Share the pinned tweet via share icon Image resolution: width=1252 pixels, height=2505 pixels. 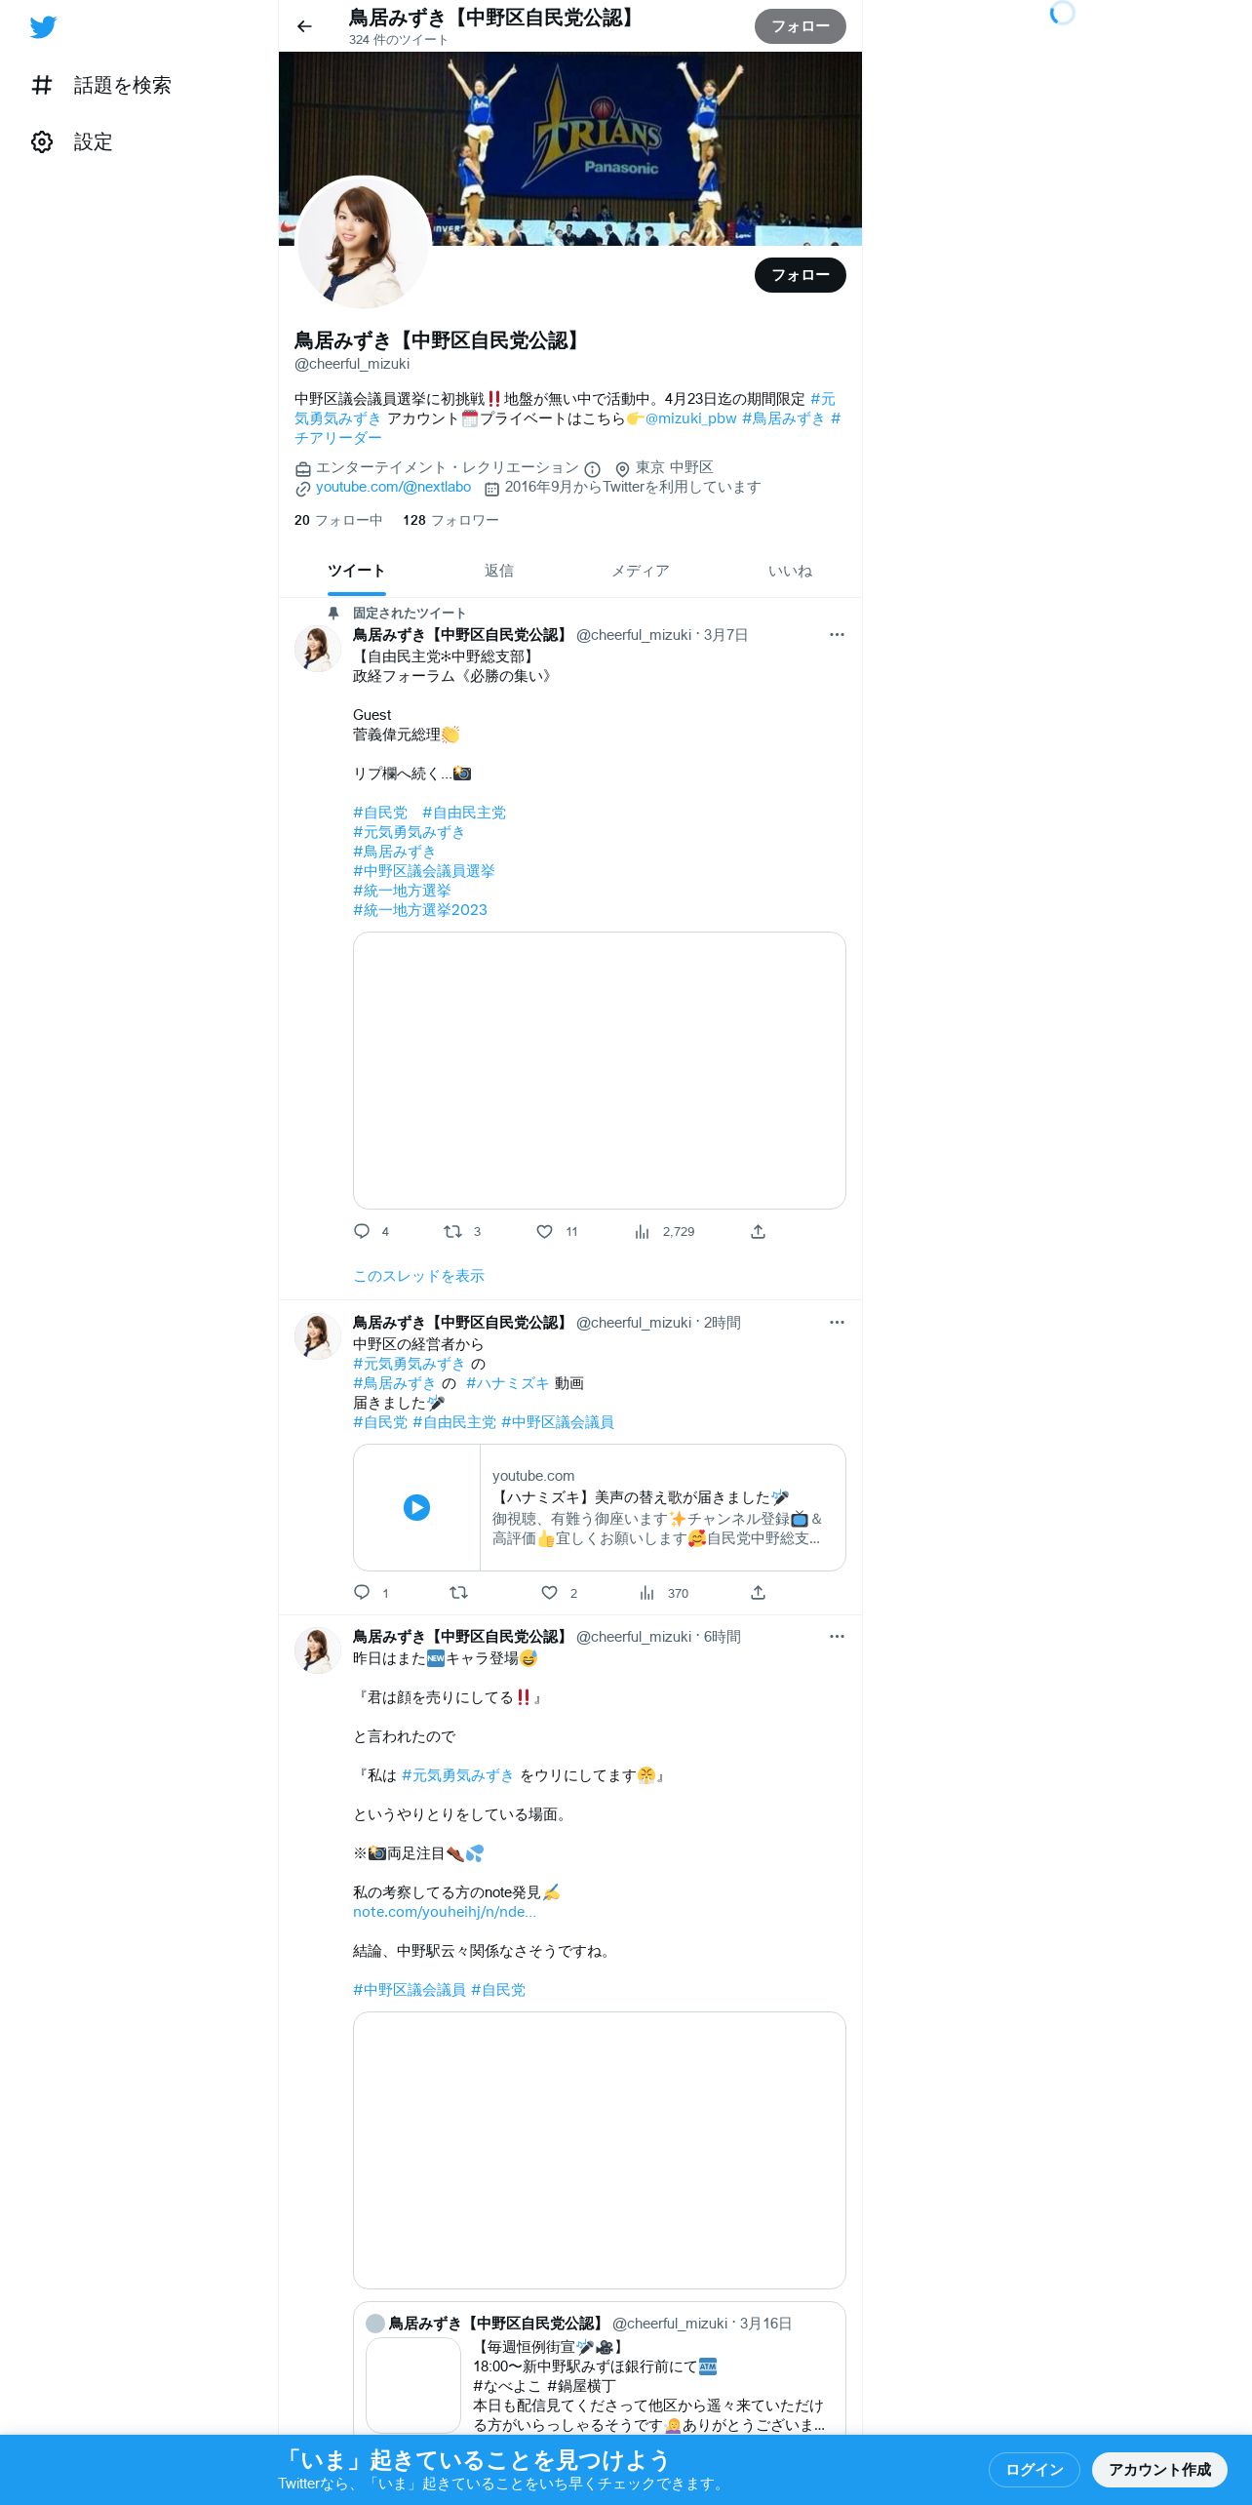coord(758,1231)
